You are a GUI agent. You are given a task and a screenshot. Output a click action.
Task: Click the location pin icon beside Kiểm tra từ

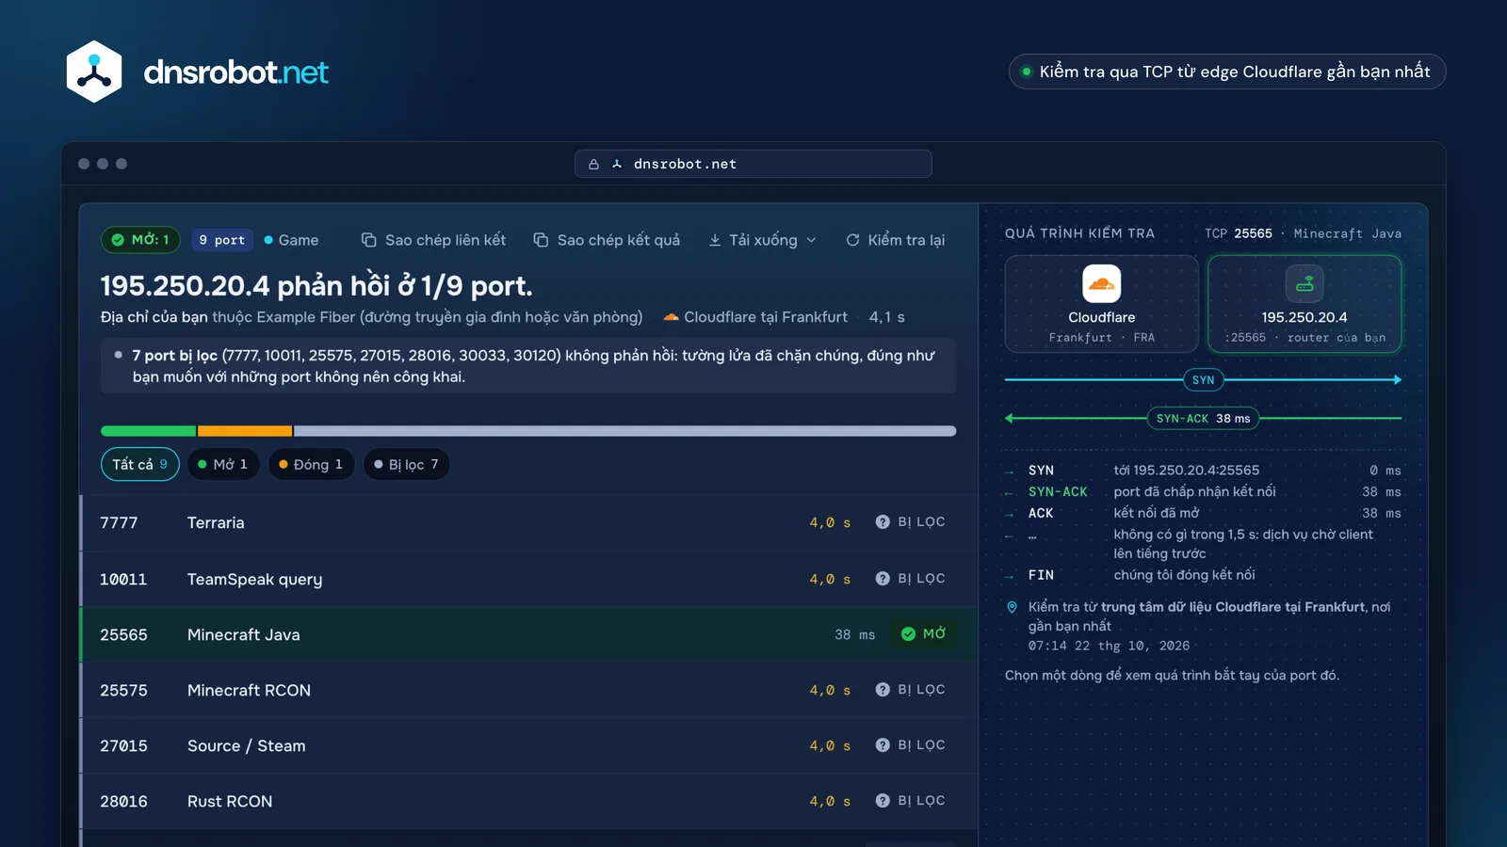coord(1013,607)
